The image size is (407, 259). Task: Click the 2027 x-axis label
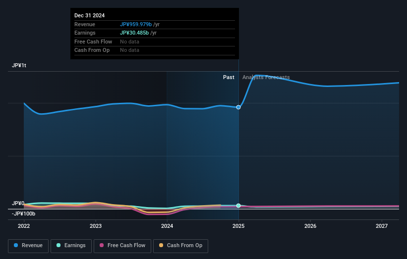click(382, 226)
